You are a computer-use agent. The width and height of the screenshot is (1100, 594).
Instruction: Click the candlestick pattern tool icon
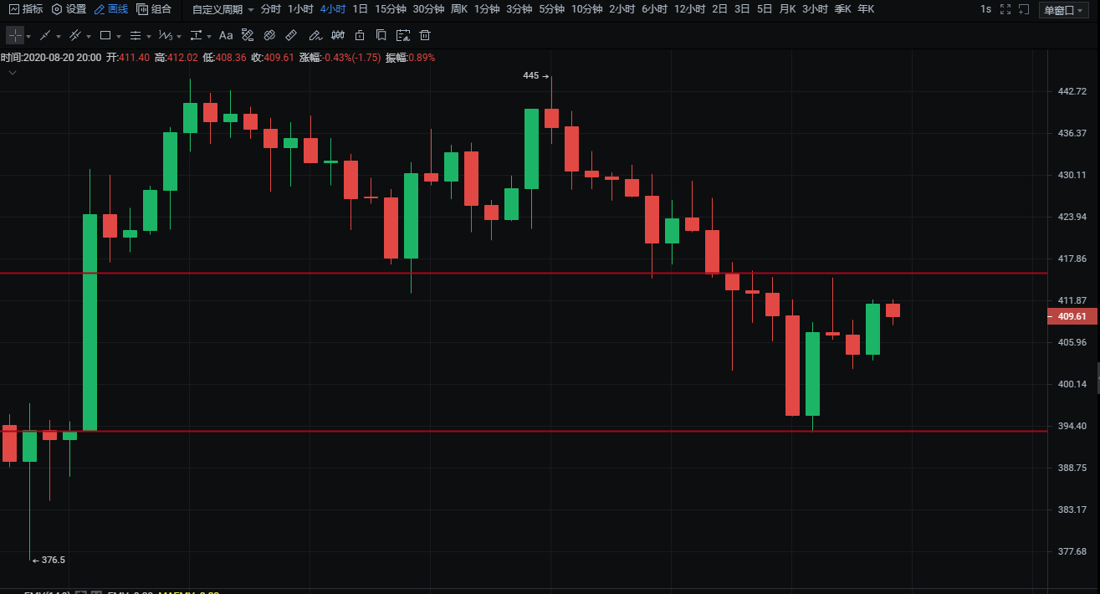tap(338, 36)
